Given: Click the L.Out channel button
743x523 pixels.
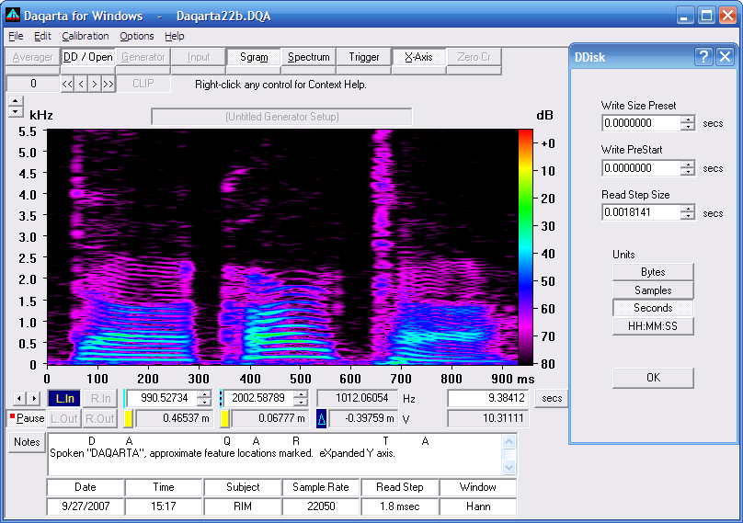Looking at the screenshot, I should click(64, 419).
